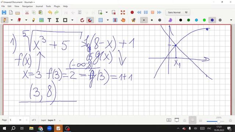Pick the black pen color
The image size is (235, 132).
181,20
